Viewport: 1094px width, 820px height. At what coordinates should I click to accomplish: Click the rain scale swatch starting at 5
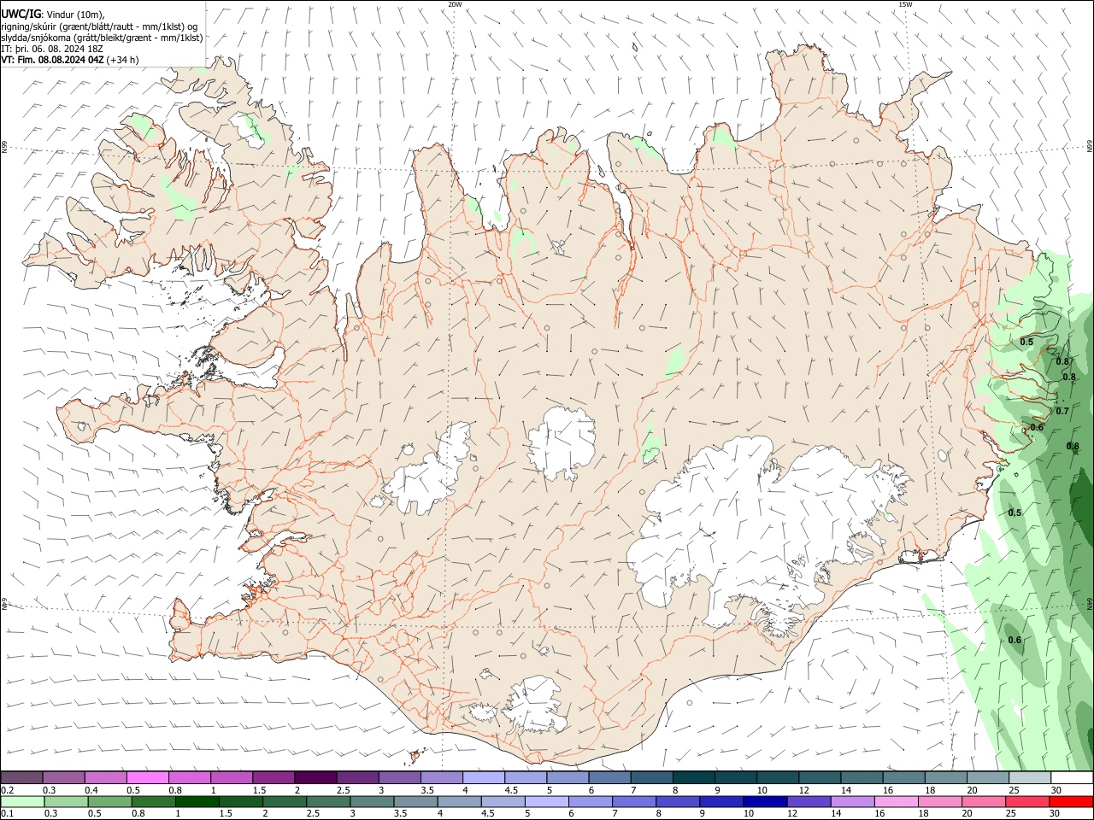click(545, 801)
